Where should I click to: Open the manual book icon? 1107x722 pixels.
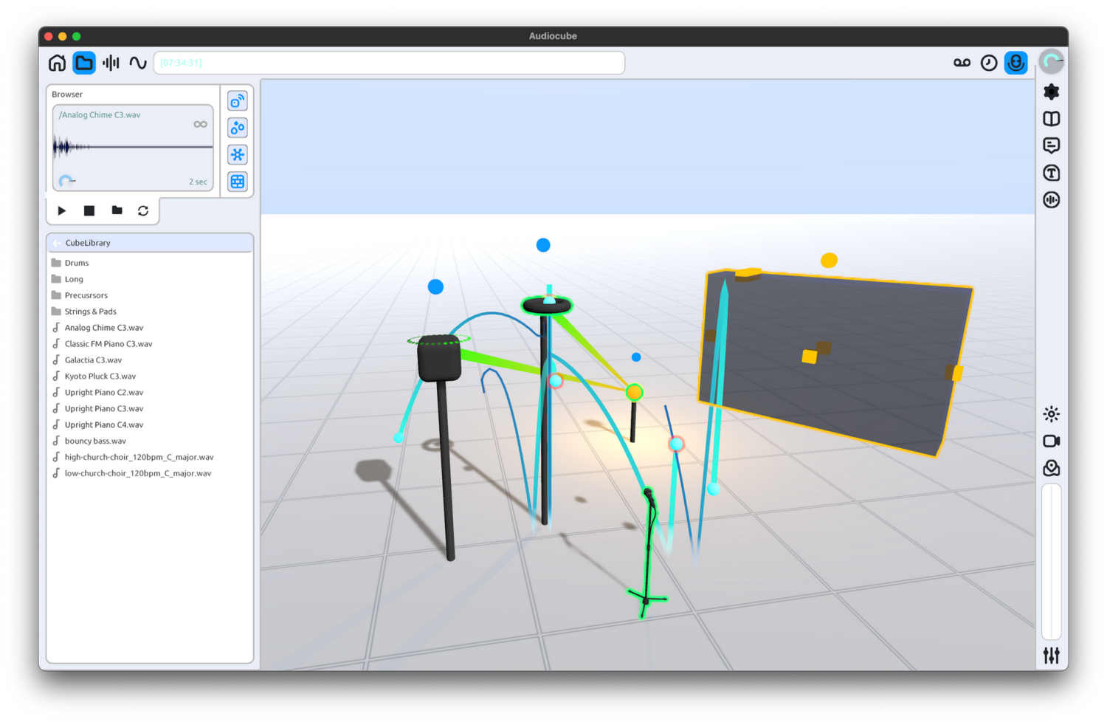[1052, 119]
